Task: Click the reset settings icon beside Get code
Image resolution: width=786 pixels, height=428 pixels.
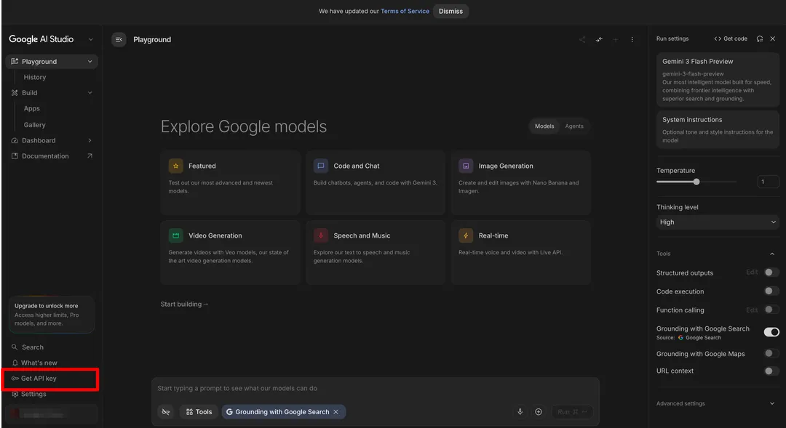Action: (x=760, y=39)
